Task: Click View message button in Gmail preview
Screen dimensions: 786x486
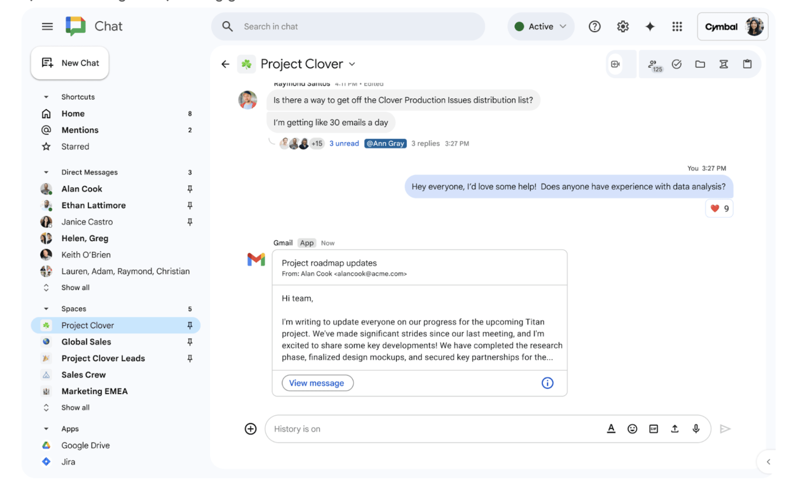Action: click(x=317, y=384)
